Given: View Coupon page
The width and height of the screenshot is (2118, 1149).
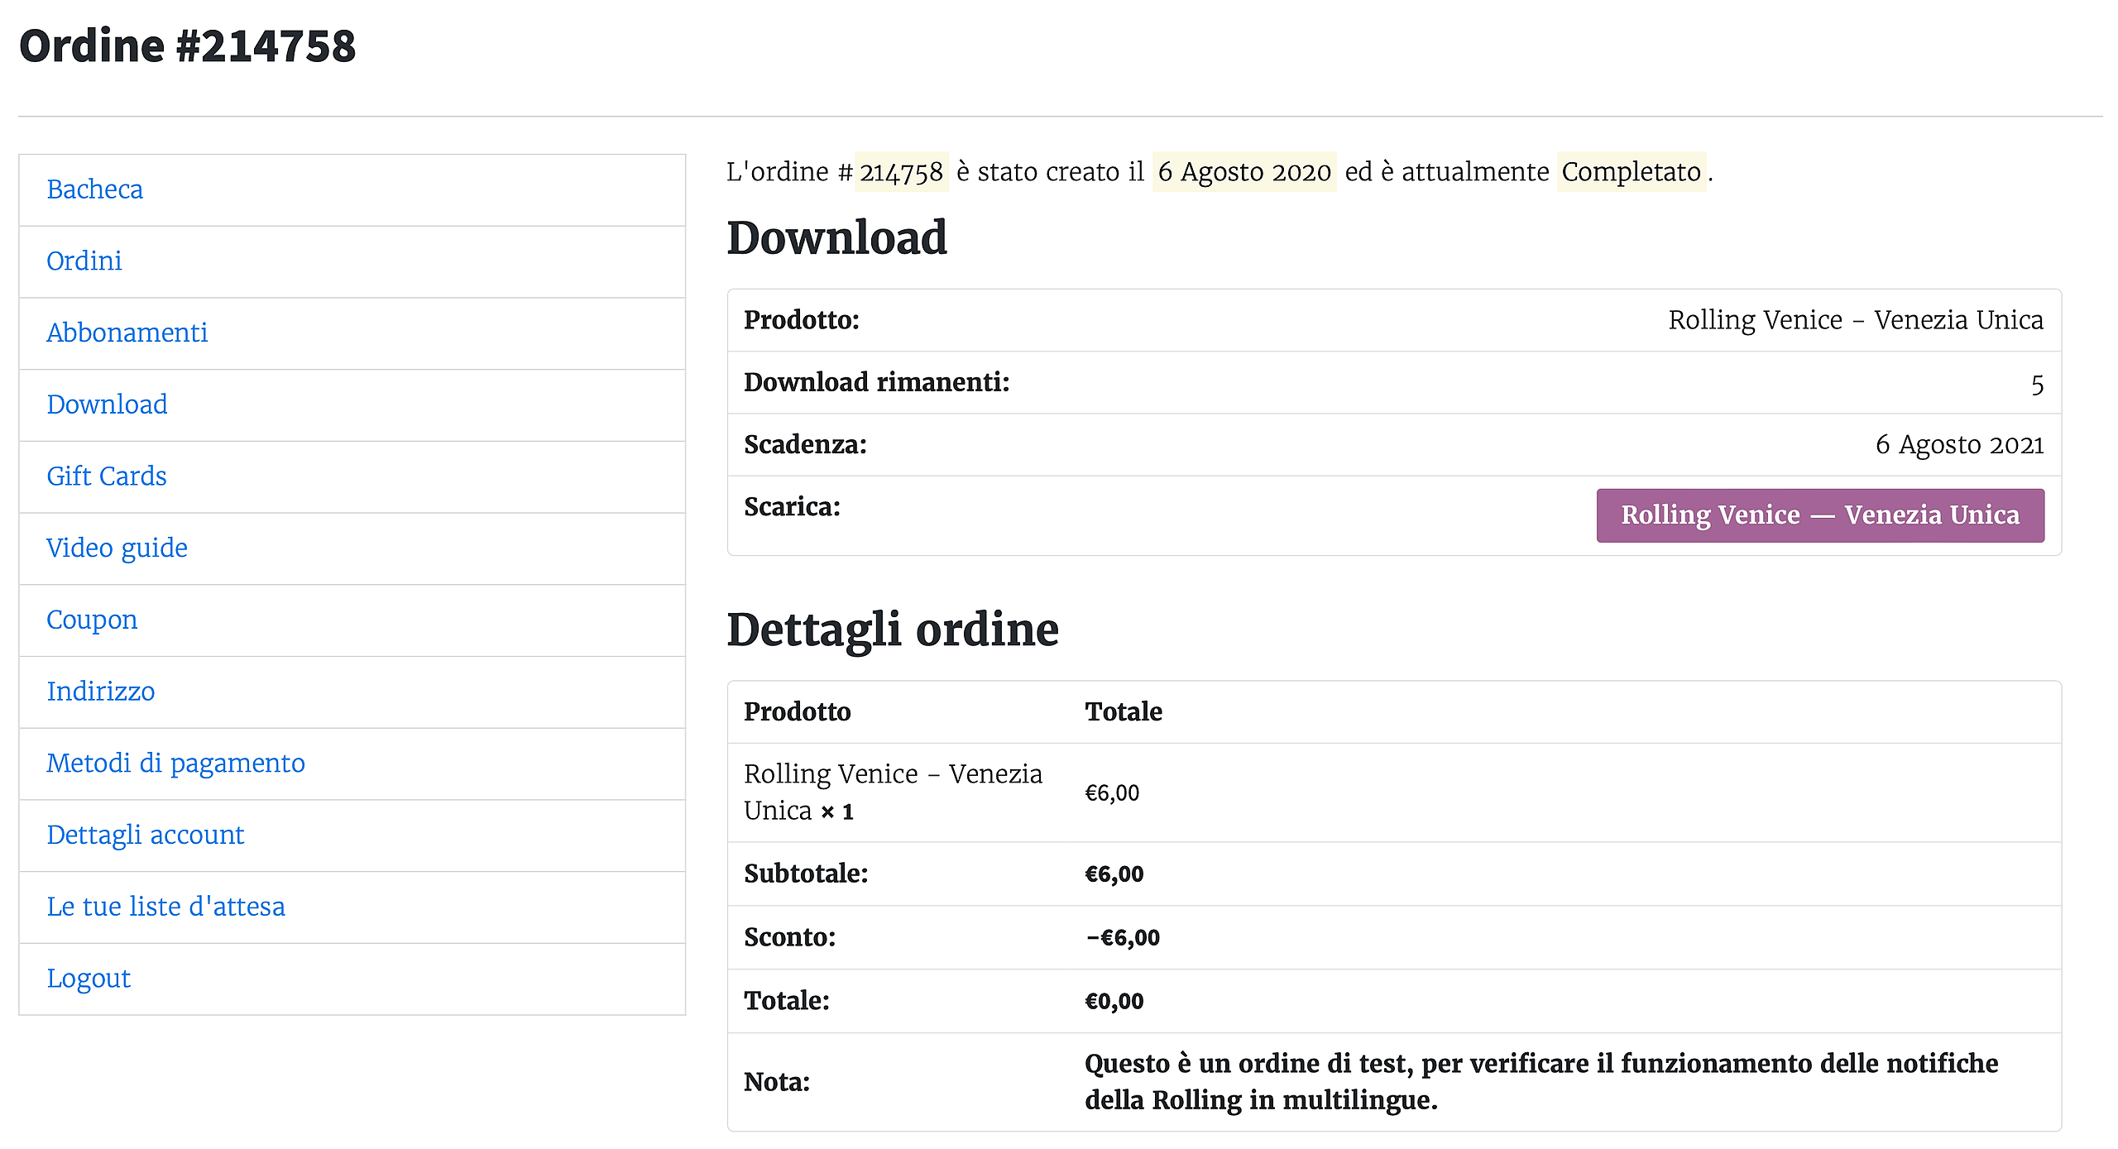Looking at the screenshot, I should click(x=92, y=620).
